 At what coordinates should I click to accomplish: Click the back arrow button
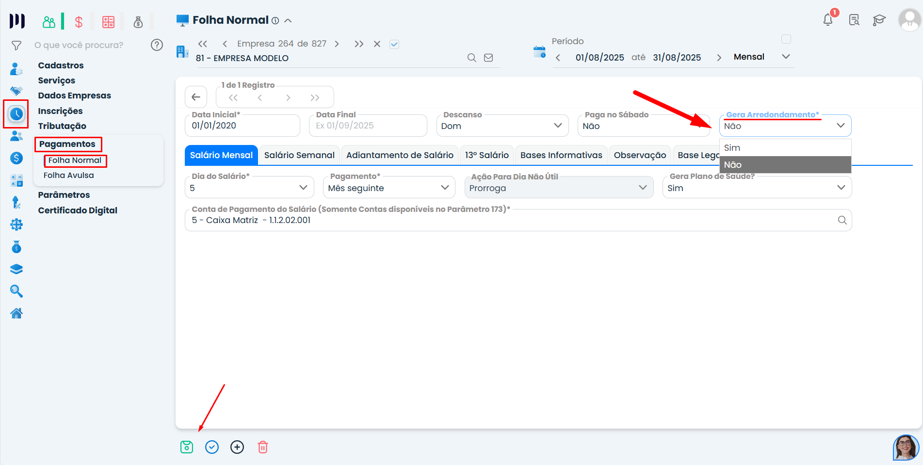(x=196, y=97)
